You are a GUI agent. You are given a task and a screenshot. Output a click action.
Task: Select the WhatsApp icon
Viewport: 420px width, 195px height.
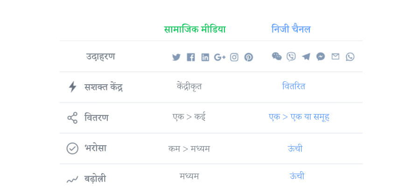point(350,57)
